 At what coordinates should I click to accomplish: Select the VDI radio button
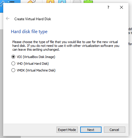tap(13, 57)
